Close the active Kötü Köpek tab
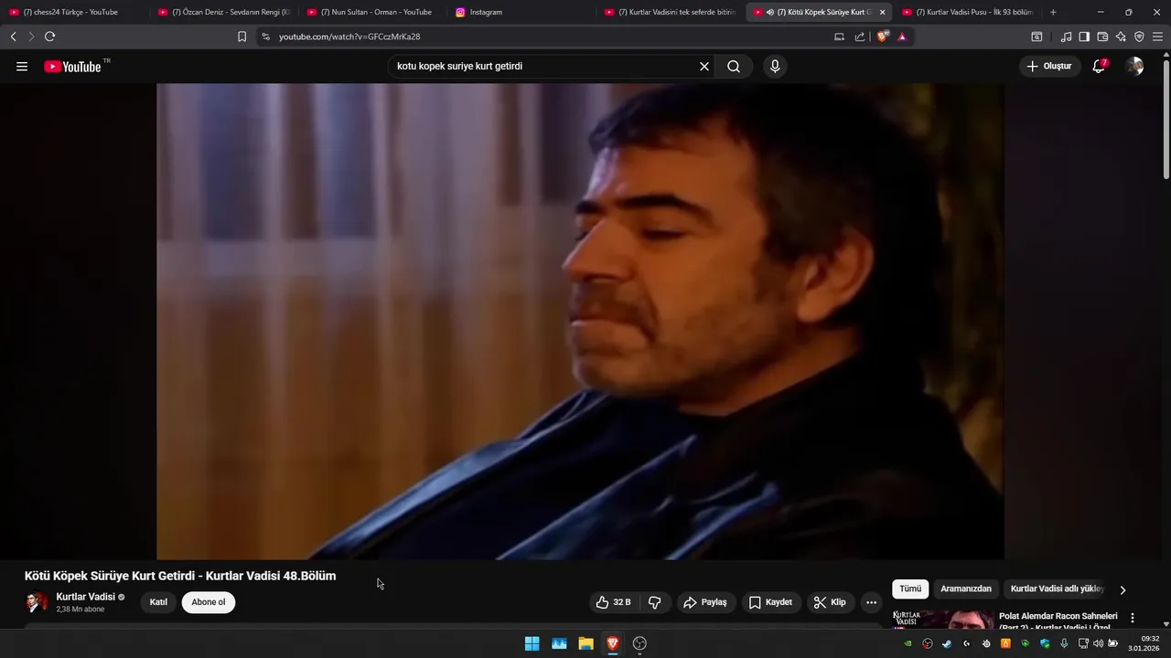Image resolution: width=1171 pixels, height=658 pixels. coord(882,12)
